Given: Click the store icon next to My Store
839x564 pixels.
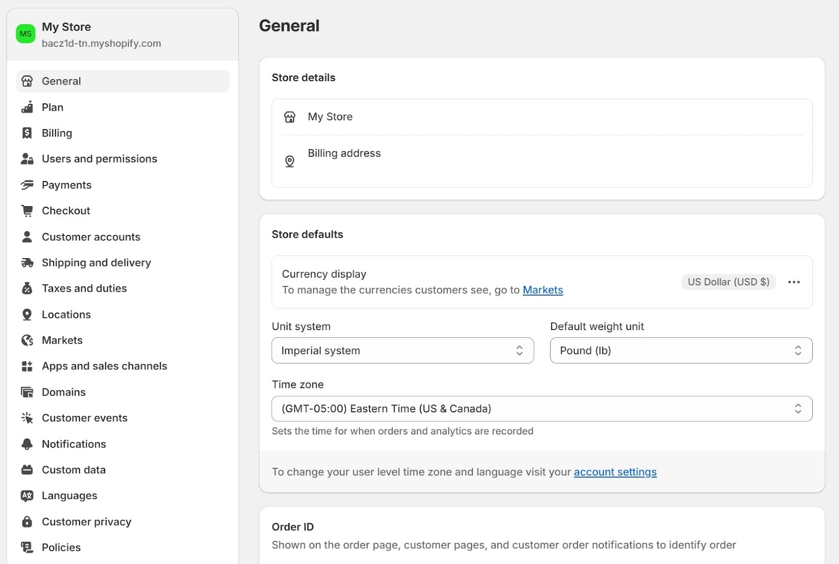Looking at the screenshot, I should 289,116.
